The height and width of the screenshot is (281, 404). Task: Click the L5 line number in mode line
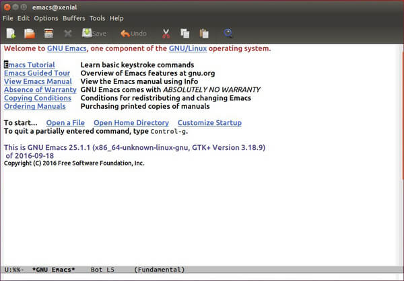(110, 270)
